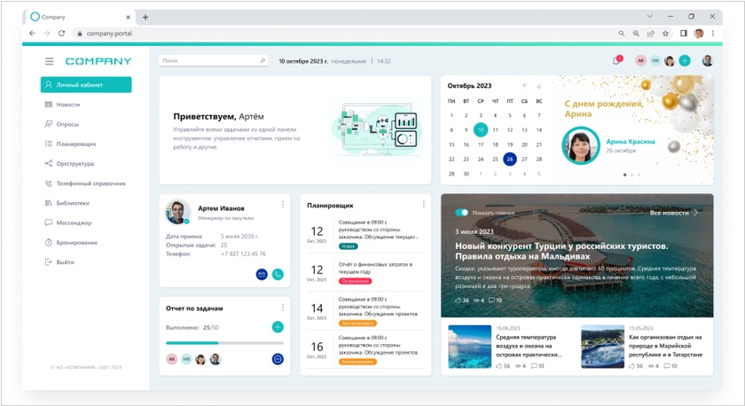This screenshot has height=406, width=745.
Task: Select Мессенджер in the left menu
Action: (74, 223)
